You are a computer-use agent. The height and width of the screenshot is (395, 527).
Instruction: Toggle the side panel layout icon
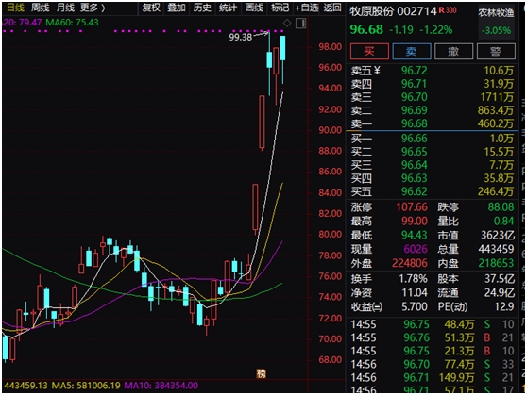coord(300,24)
